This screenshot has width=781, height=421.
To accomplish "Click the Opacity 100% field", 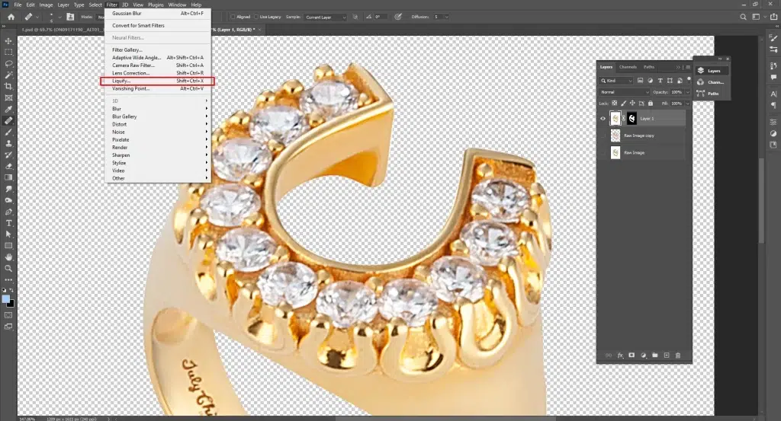I will 677,92.
